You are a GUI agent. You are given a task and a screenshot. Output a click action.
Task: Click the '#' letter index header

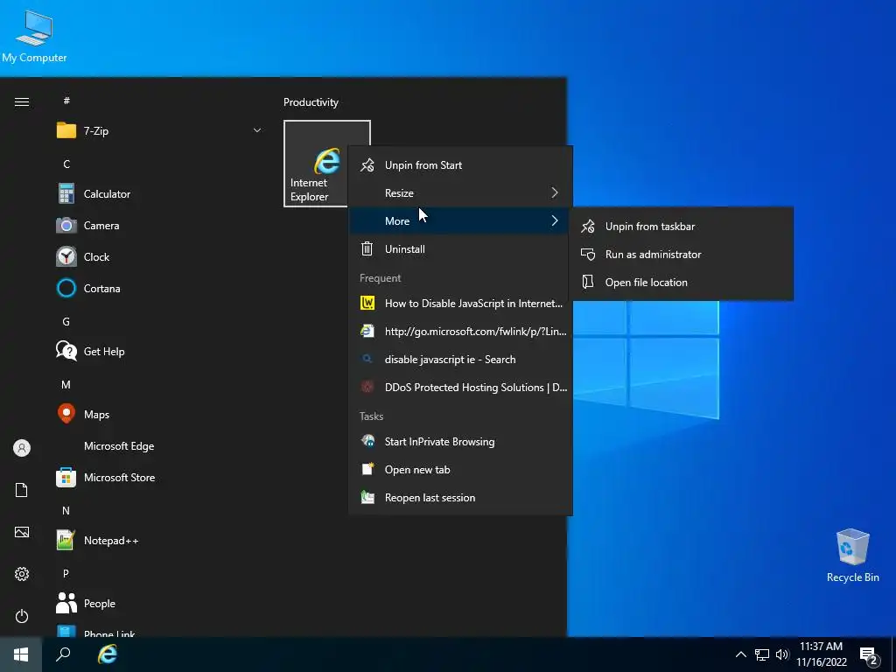66,101
